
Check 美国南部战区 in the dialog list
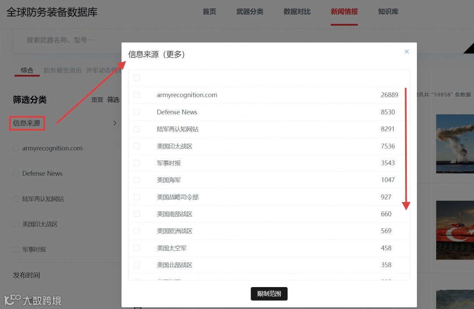(136, 214)
